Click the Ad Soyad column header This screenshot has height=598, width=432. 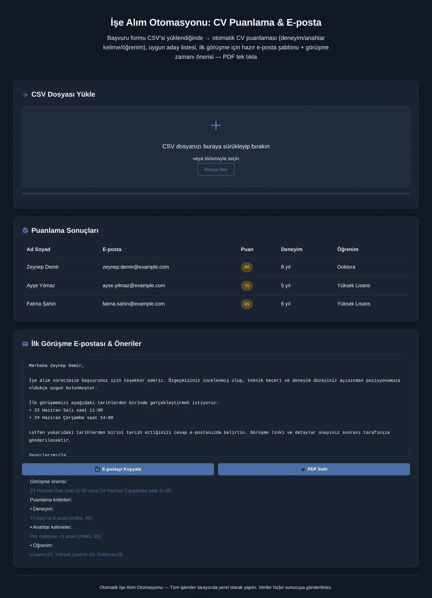point(39,249)
